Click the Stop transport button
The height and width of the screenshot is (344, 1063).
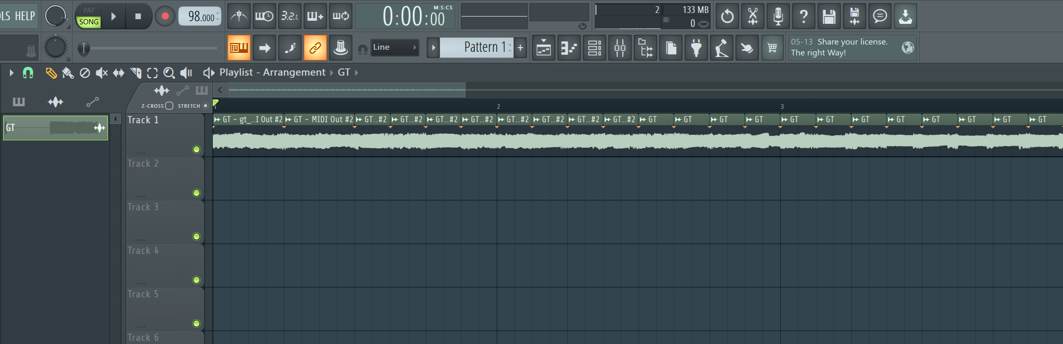(138, 17)
